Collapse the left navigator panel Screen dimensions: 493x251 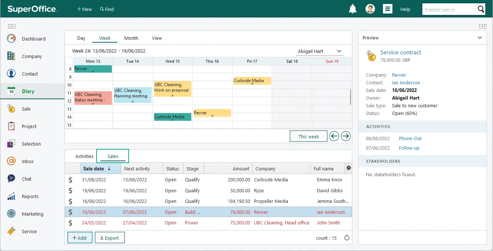tap(12, 26)
